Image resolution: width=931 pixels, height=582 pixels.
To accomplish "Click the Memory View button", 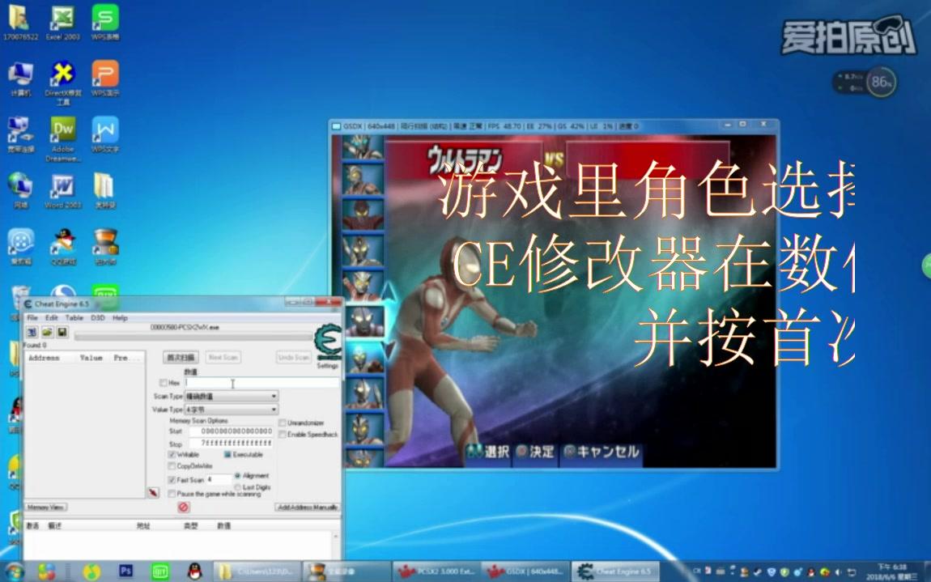I will click(46, 508).
